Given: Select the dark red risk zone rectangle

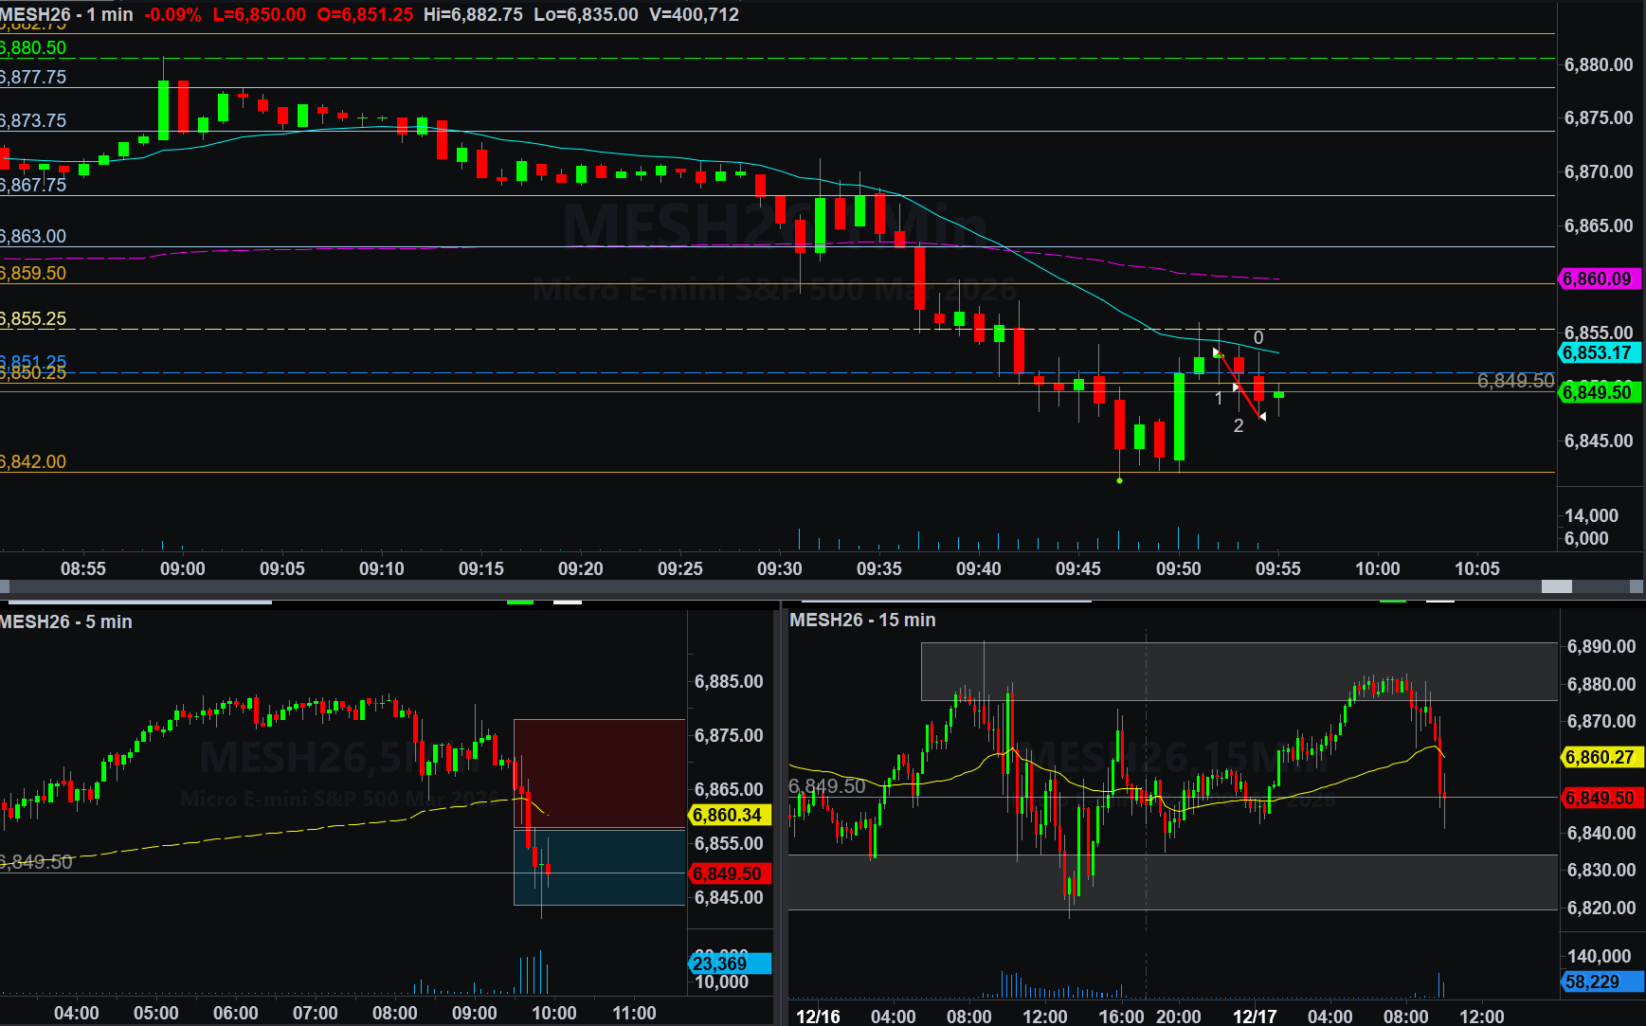Looking at the screenshot, I should (599, 772).
